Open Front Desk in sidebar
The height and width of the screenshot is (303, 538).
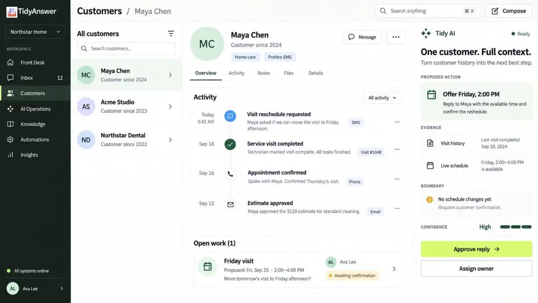pyautogui.click(x=35, y=63)
